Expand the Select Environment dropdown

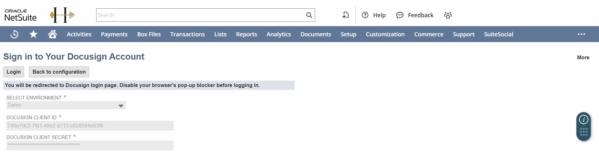pyautogui.click(x=120, y=105)
